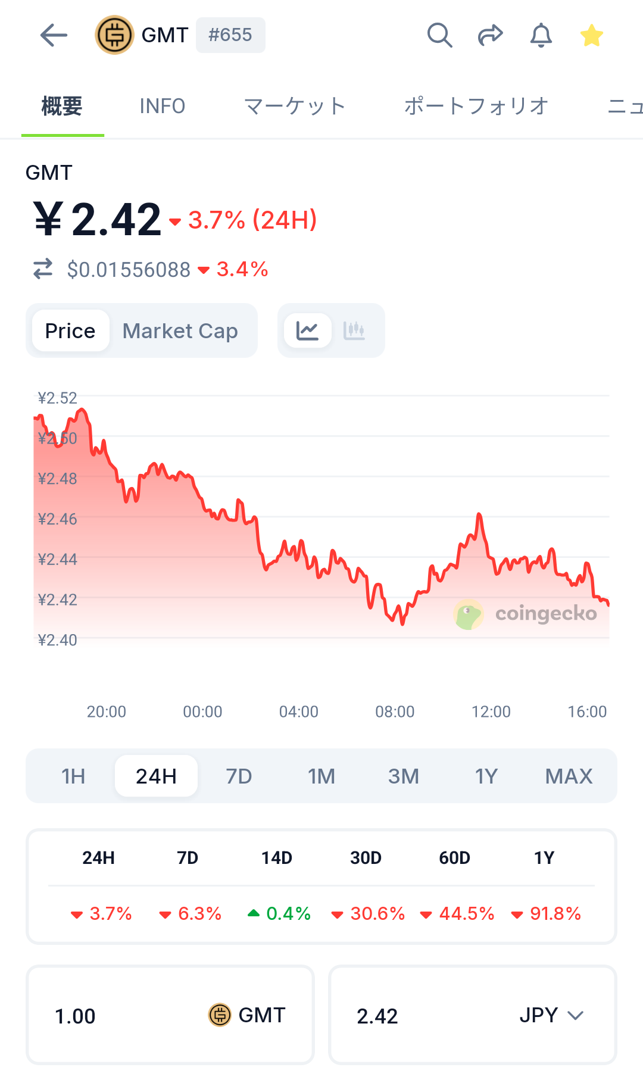Screen dimensions: 643x1086
Task: Open the search magnifier icon
Action: 439,35
